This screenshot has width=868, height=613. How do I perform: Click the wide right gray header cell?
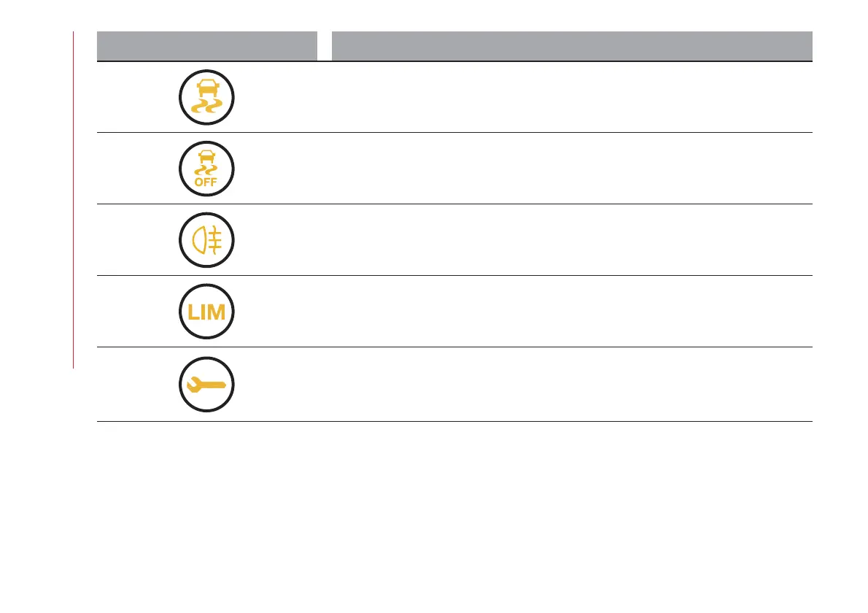(x=572, y=46)
